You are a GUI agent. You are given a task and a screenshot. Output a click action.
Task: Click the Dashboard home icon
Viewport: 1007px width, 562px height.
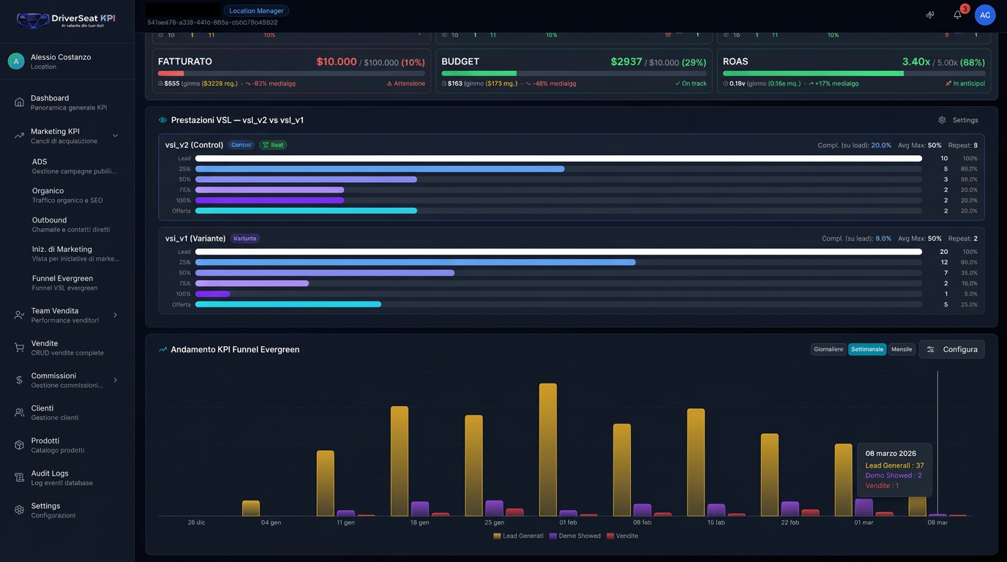coord(19,102)
